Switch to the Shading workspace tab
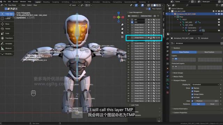 (x=87, y=2)
